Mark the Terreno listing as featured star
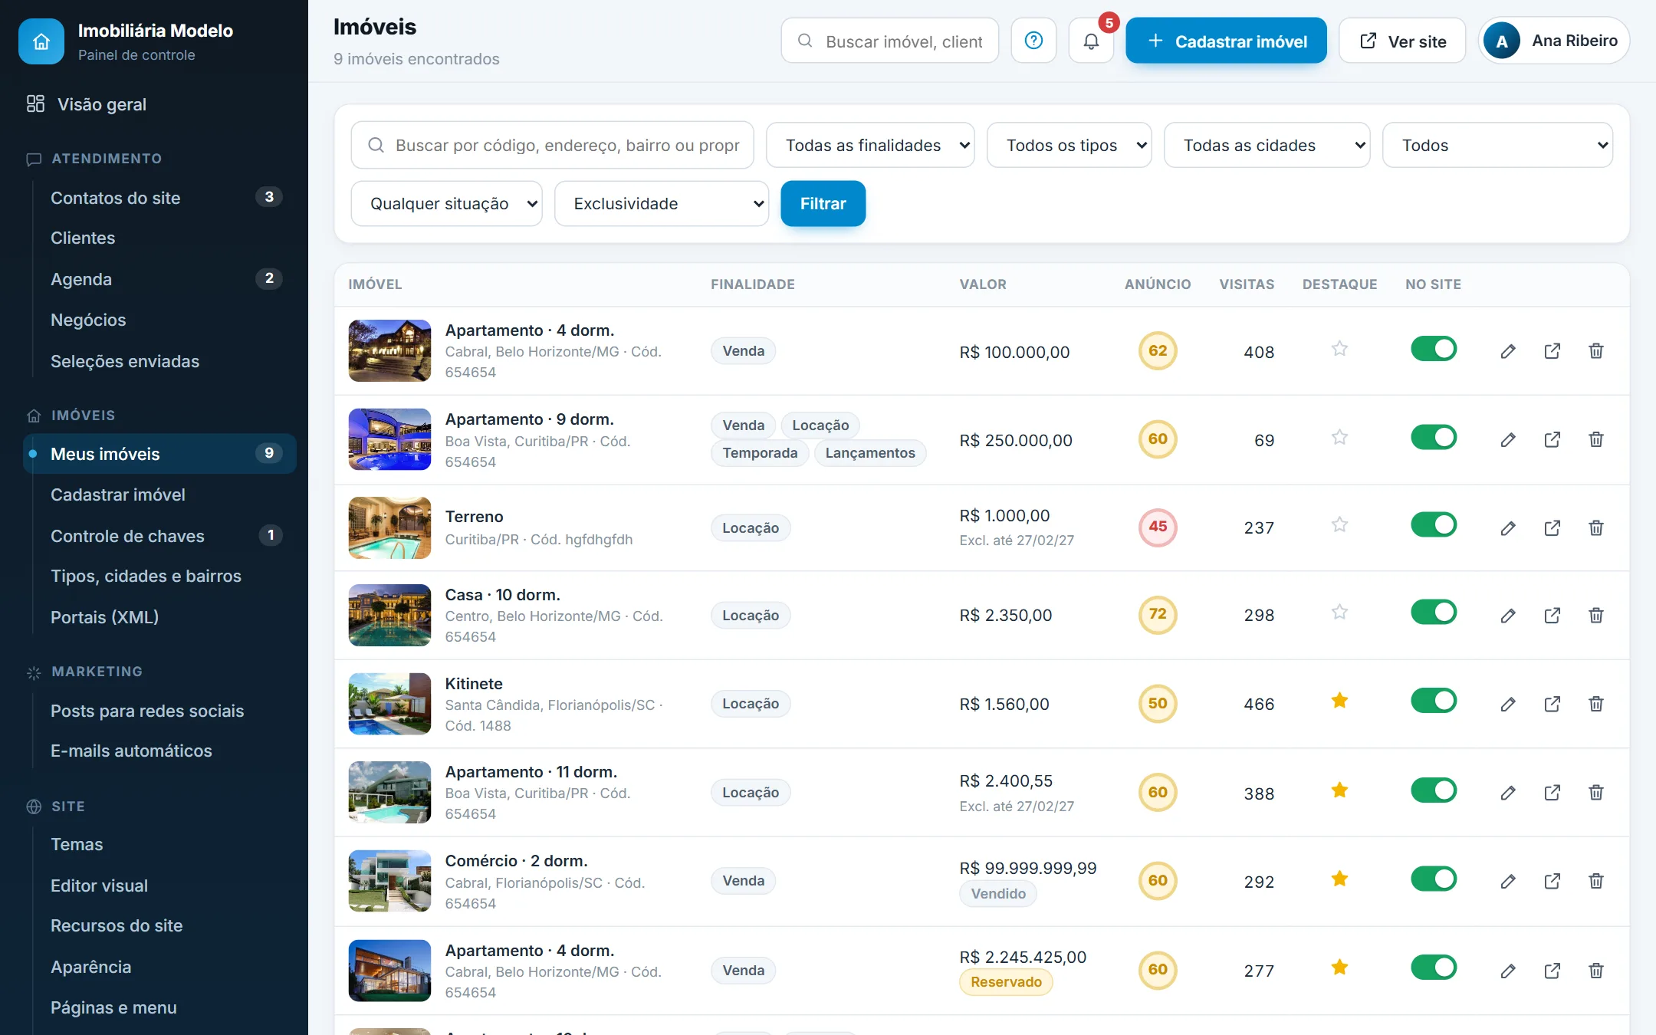 pyautogui.click(x=1339, y=525)
